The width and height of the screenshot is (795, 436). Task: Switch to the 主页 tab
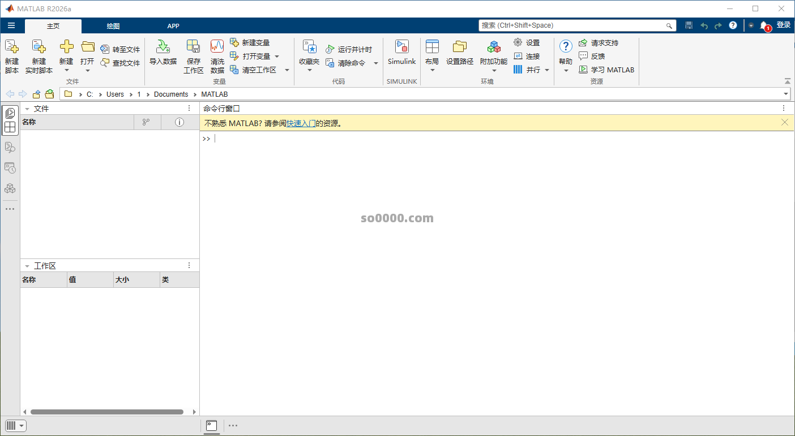pos(53,26)
